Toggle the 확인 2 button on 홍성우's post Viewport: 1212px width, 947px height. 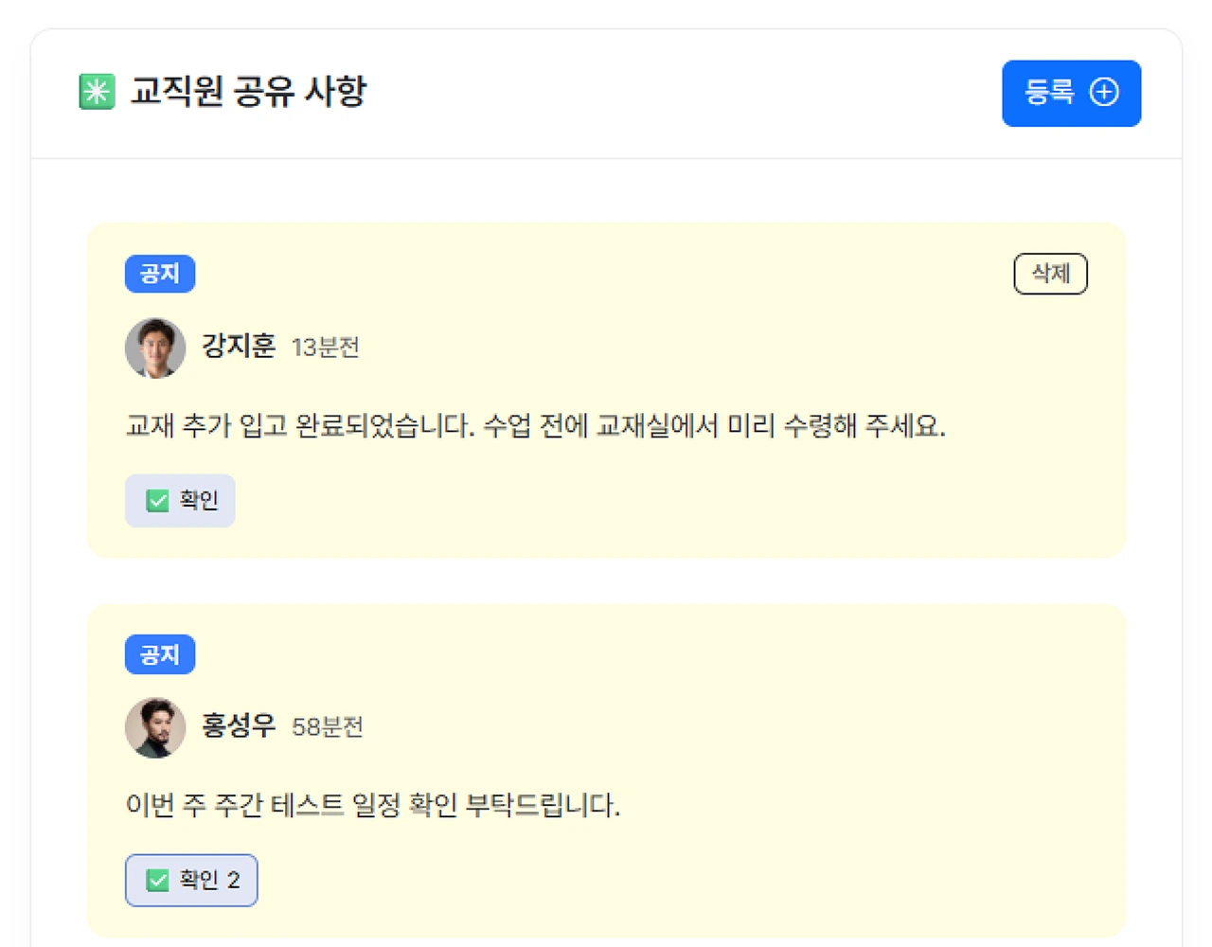(x=191, y=880)
